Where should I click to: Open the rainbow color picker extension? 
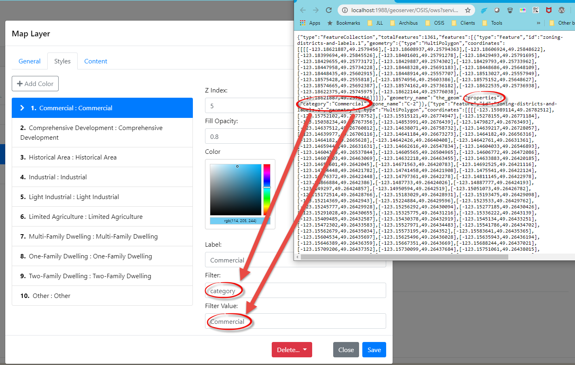(x=523, y=10)
